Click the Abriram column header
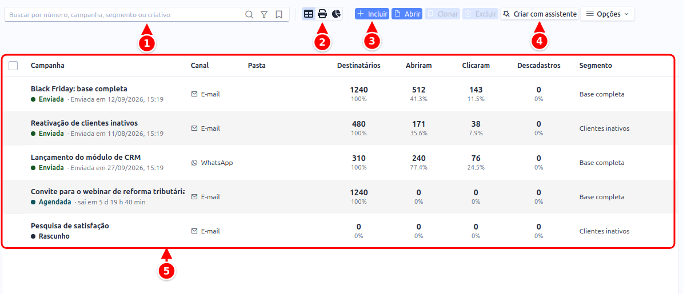 pos(418,66)
